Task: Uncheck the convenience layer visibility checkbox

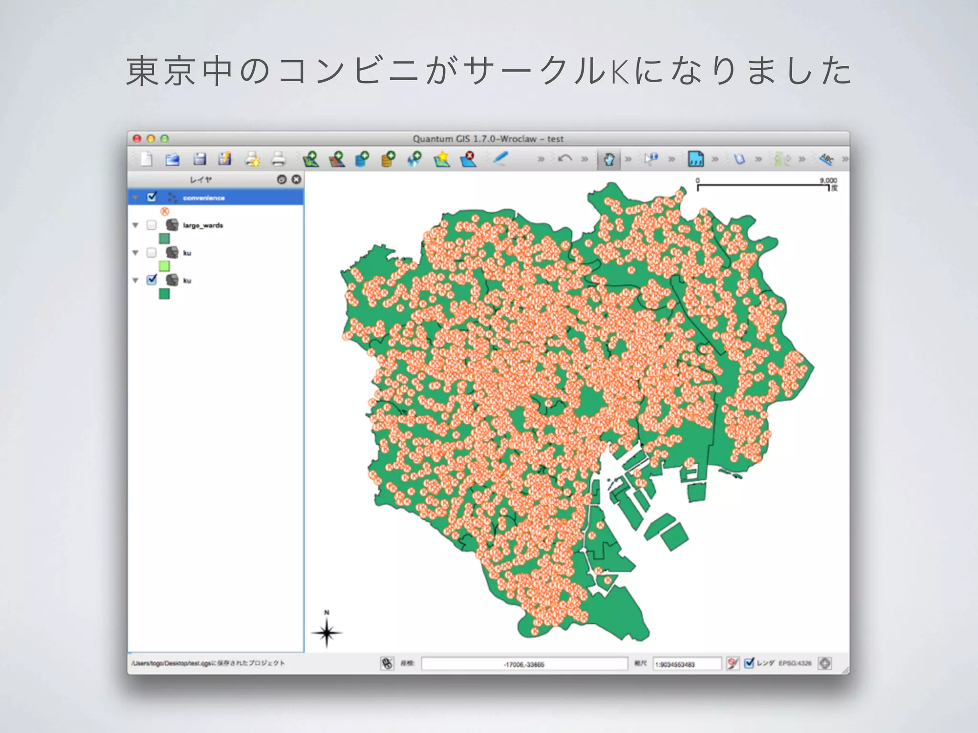Action: [x=152, y=197]
